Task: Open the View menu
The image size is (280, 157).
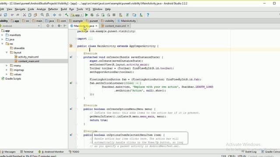Action: click(10, 9)
